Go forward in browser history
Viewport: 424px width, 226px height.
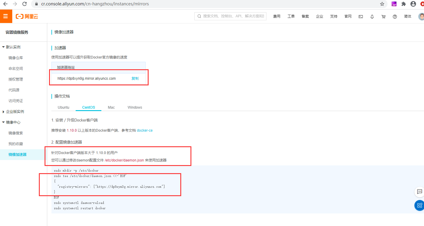coord(15,4)
